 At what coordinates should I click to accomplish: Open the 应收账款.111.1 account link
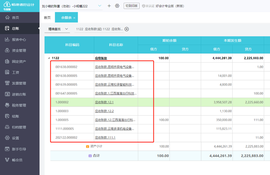105,138
